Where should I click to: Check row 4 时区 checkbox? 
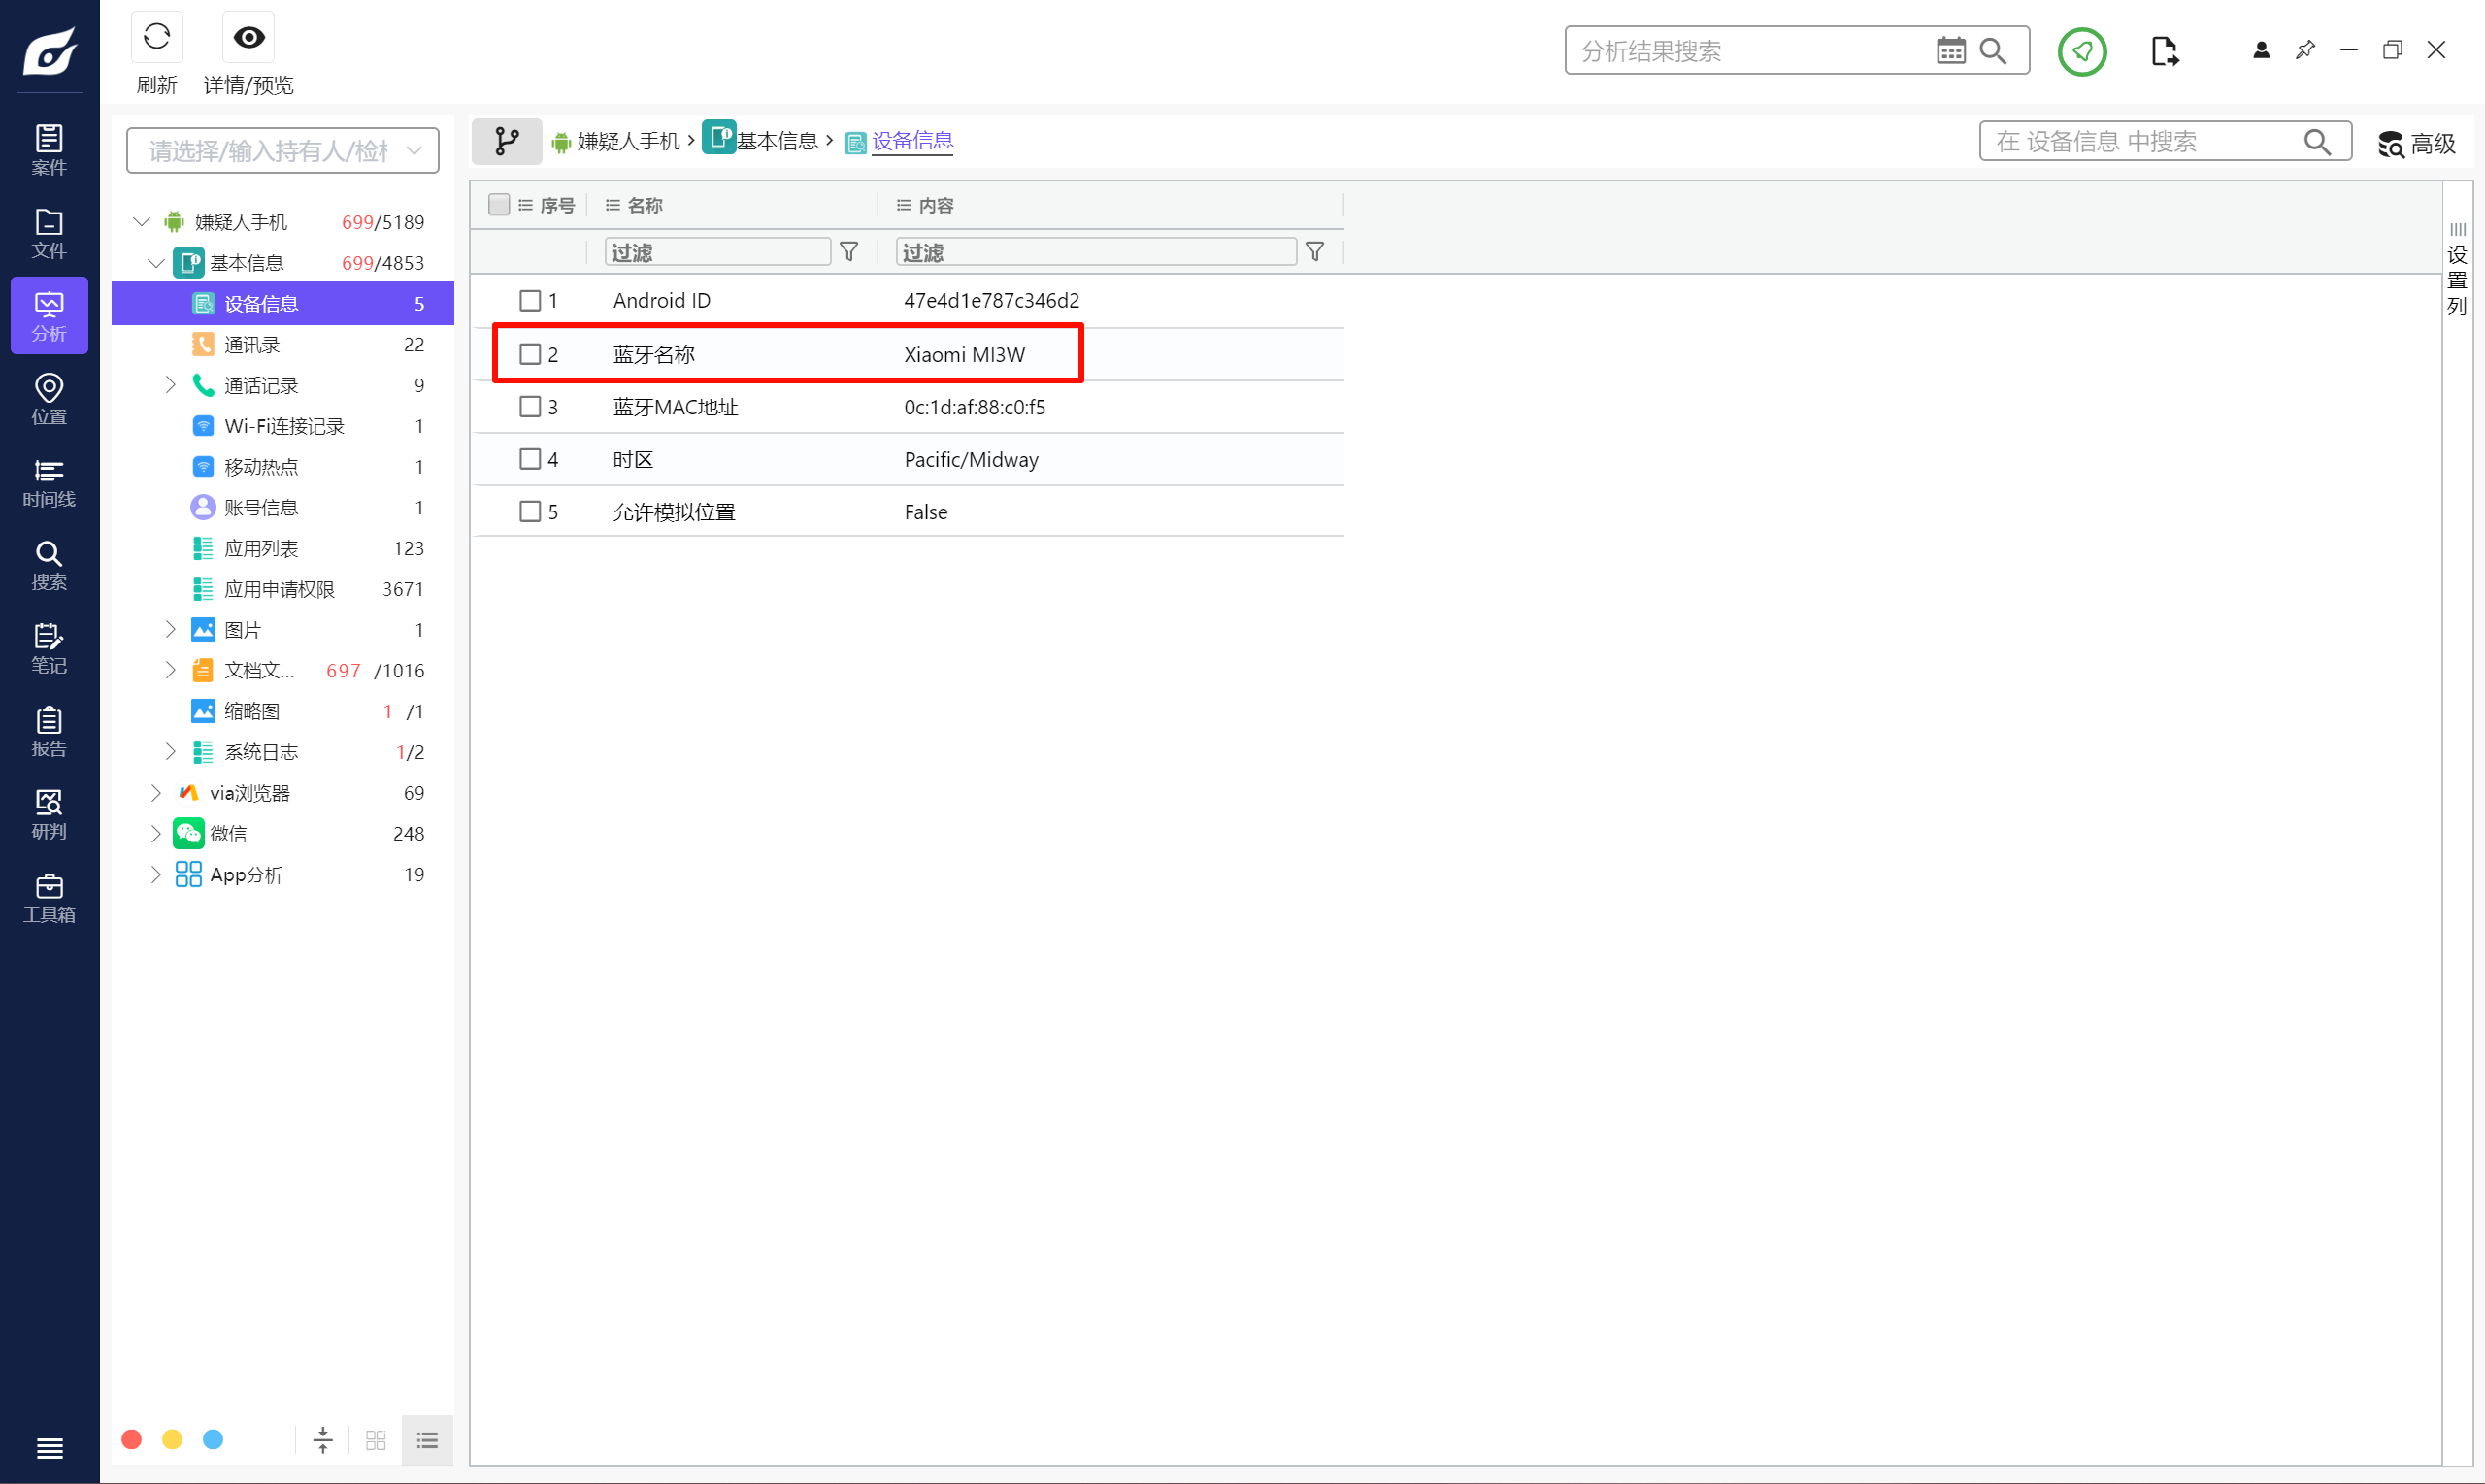coord(530,459)
